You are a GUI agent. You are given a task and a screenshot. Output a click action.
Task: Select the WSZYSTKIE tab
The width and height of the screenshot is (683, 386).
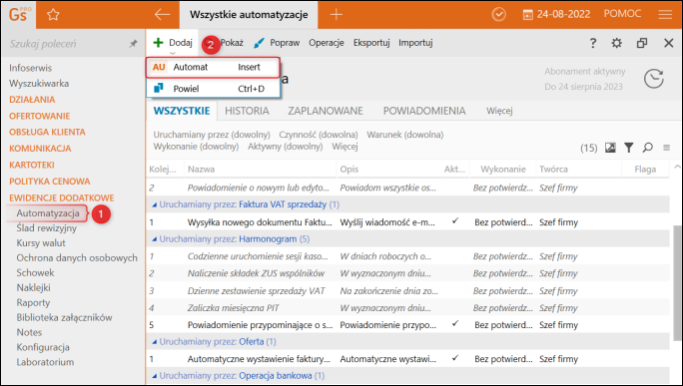[182, 111]
